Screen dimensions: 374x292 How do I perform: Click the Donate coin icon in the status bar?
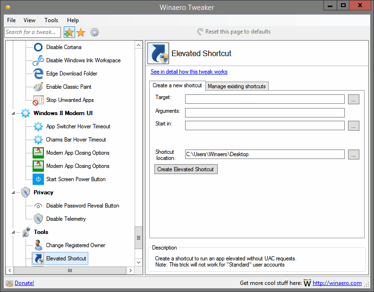tap(9, 283)
